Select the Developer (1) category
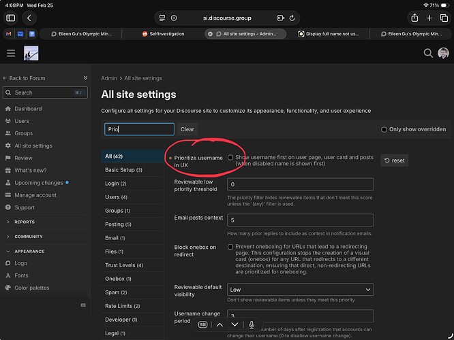This screenshot has width=454, height=340. tap(133, 320)
